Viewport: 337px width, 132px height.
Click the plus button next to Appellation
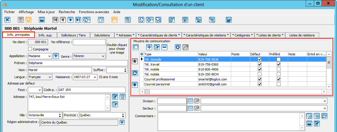coord(56,56)
